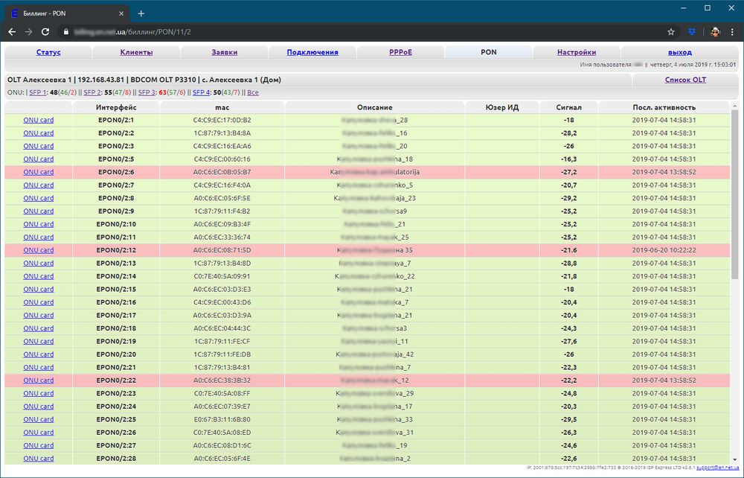Show all ONUs via Все link
The width and height of the screenshot is (744, 478).
point(253,92)
